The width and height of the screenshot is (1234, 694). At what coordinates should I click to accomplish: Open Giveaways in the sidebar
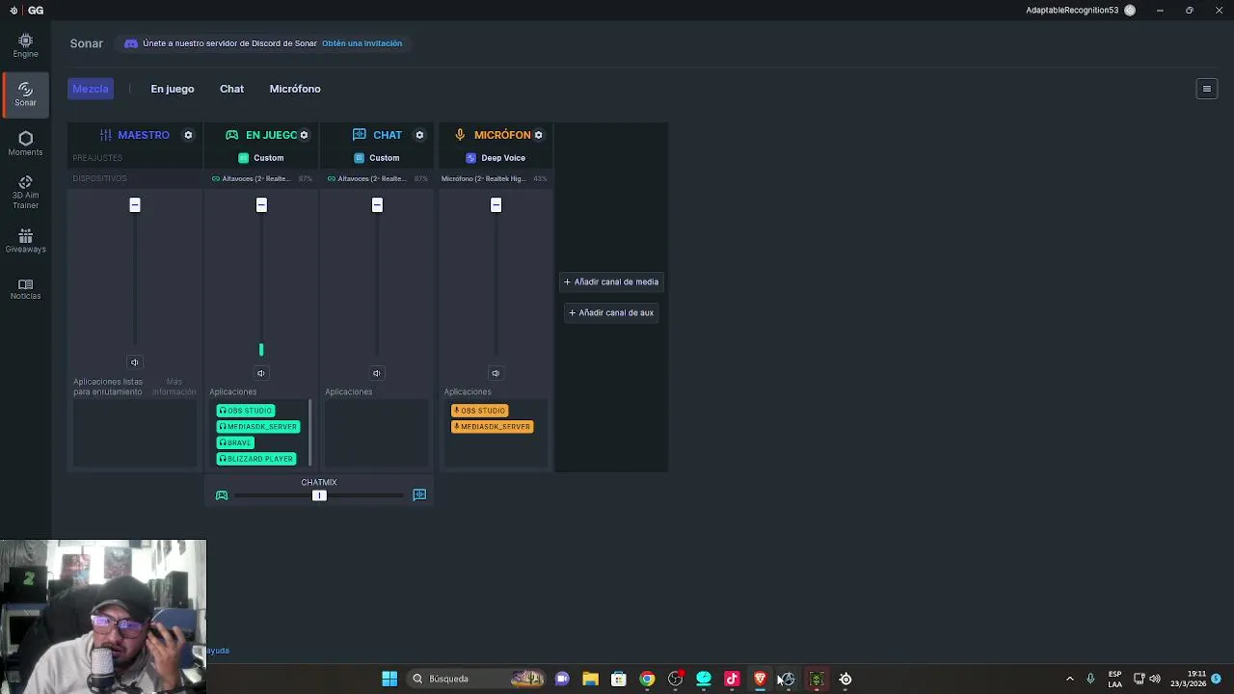[25, 241]
